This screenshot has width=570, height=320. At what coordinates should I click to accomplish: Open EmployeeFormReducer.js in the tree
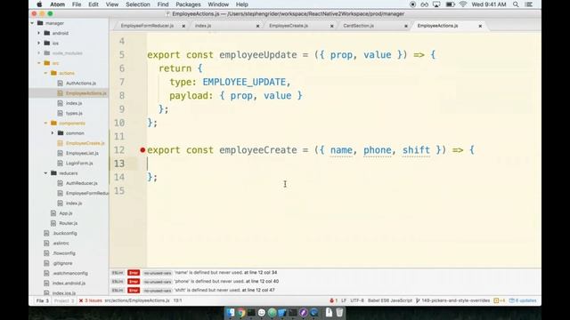87,194
